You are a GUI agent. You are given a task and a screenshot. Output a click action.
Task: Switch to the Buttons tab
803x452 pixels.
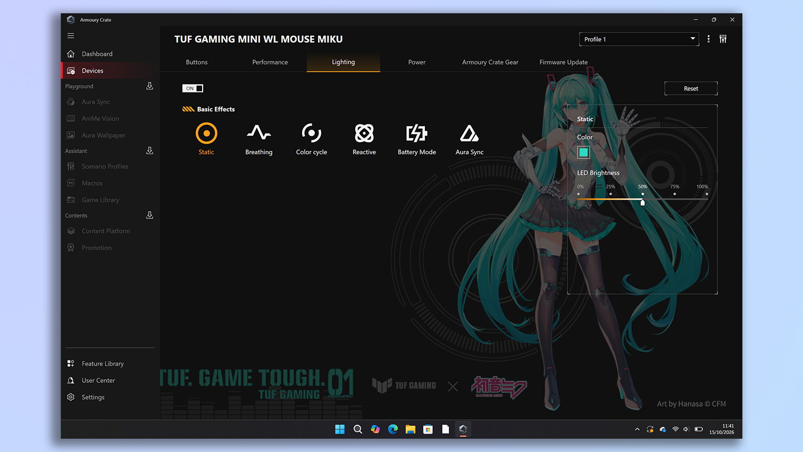click(x=197, y=62)
